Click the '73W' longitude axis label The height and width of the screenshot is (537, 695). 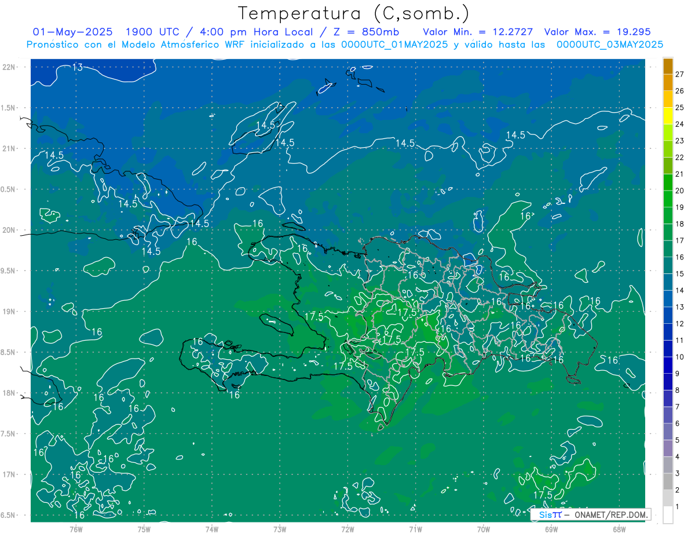click(x=280, y=529)
